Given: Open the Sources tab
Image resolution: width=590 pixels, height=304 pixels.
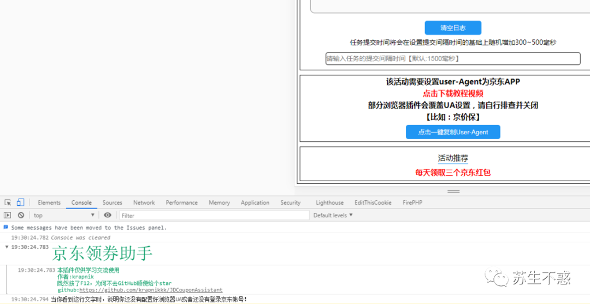Looking at the screenshot, I should [113, 202].
